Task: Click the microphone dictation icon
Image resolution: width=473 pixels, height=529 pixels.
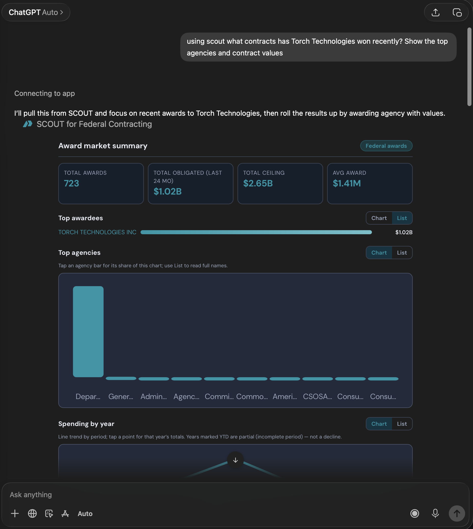Action: (x=435, y=513)
